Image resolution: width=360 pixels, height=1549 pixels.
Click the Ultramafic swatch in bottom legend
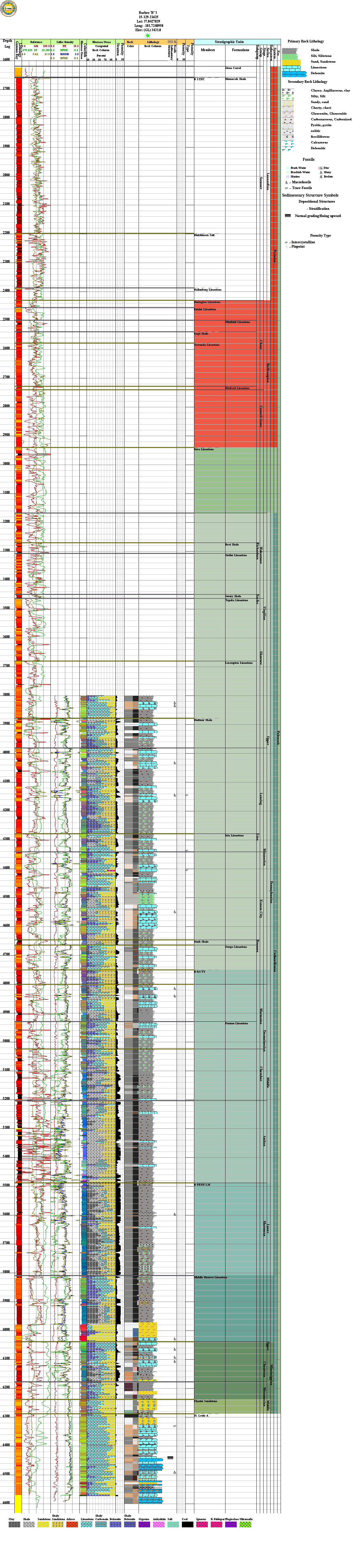245,1524
